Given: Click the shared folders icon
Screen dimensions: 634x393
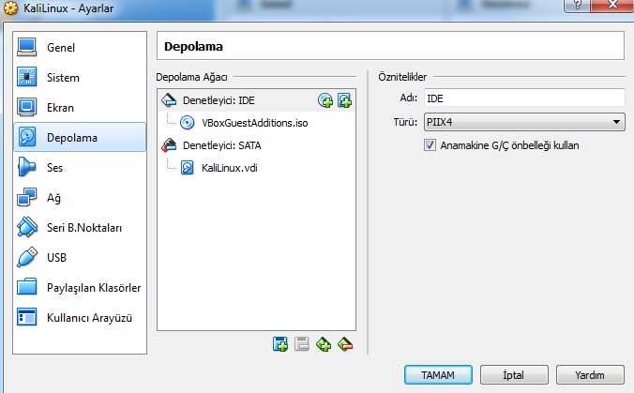Looking at the screenshot, I should coord(26,287).
